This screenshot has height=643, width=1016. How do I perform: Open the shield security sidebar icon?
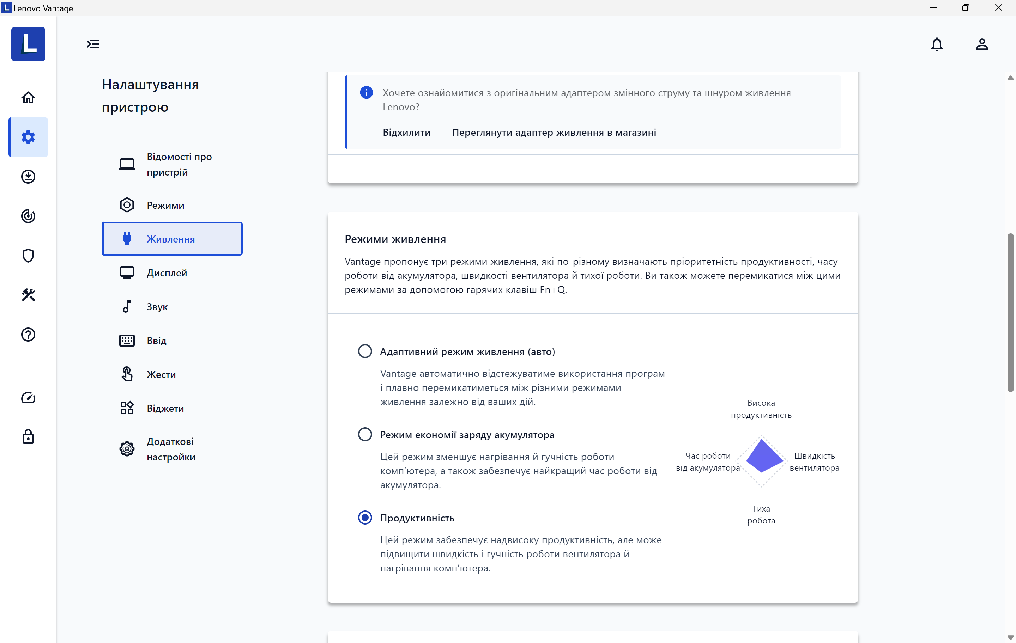pyautogui.click(x=28, y=256)
